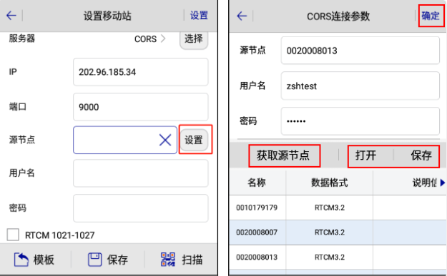Image resolution: width=447 pixels, height=276 pixels.
Task: Tap the RTCM3.2 cell in row 0010179179
Action: pos(330,208)
